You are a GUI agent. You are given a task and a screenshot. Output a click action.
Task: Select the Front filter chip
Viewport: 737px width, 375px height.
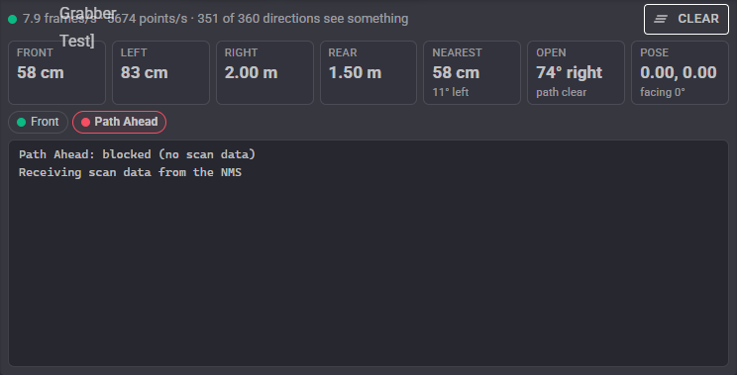pyautogui.click(x=38, y=122)
